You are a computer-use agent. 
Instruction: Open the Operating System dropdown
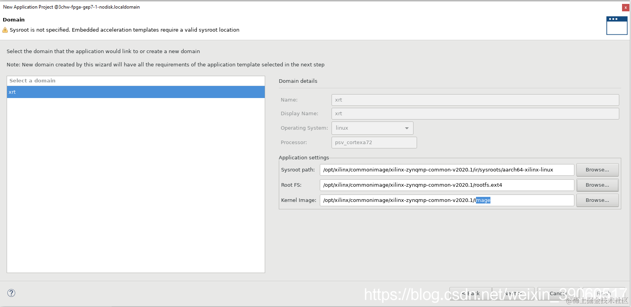pos(372,128)
